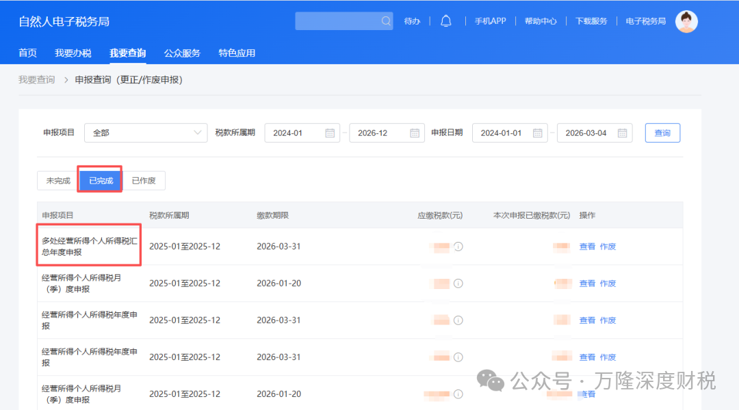739x410 pixels.
Task: Click info icon in first row tax amount
Action: 458,247
